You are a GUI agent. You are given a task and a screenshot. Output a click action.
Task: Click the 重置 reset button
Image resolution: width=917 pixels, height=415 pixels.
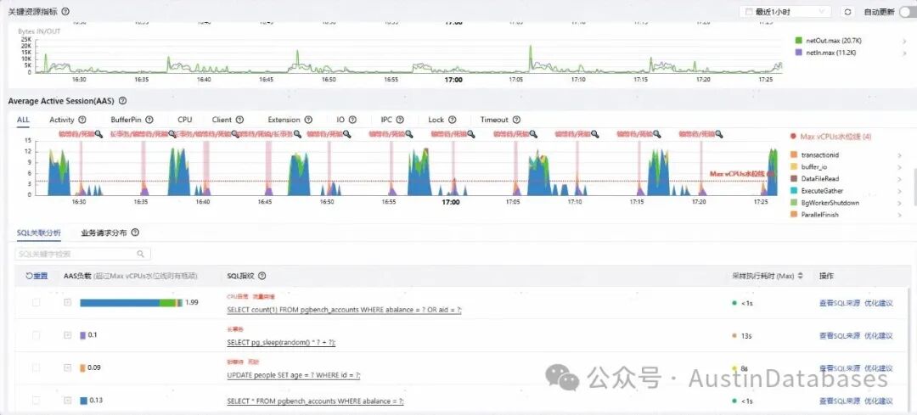[37, 276]
